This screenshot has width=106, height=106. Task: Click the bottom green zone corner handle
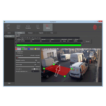(65, 76)
